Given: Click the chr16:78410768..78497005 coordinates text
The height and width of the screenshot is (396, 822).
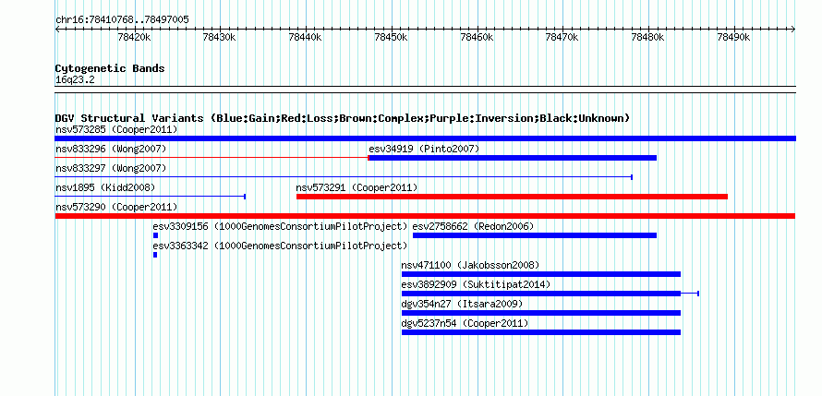Looking at the screenshot, I should coord(122,19).
